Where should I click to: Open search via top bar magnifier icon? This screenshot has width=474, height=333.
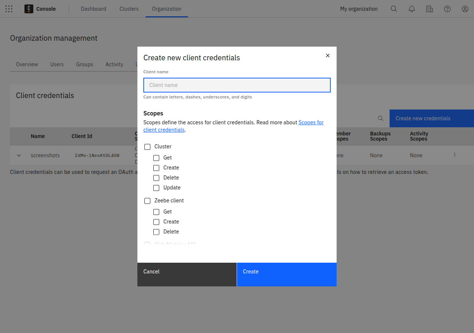pos(394,9)
